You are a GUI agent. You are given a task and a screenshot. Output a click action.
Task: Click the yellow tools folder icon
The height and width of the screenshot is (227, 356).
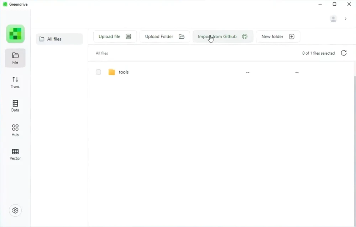(x=112, y=72)
